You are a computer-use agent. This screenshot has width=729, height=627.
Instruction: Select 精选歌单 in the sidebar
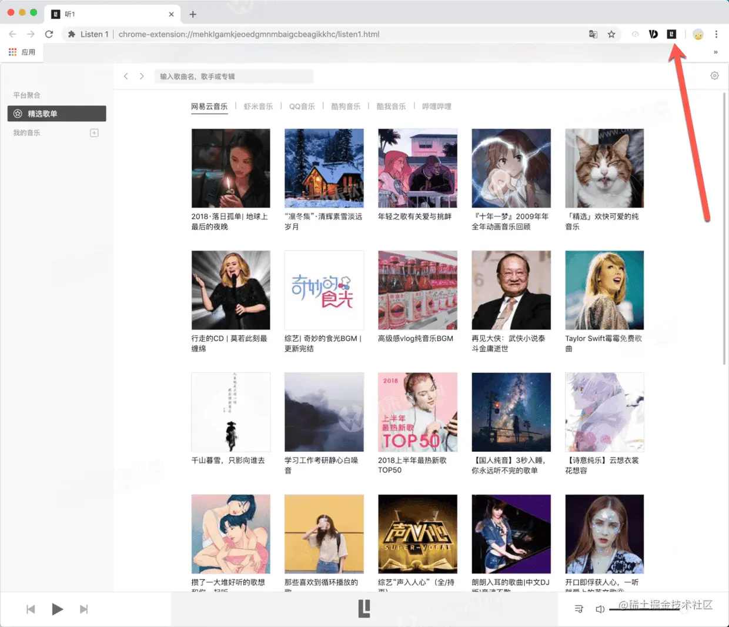[x=56, y=114]
